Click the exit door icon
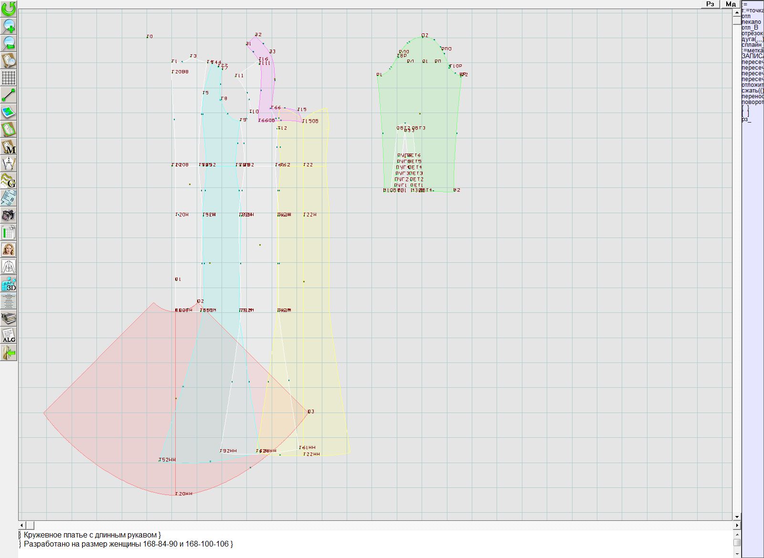This screenshot has height=558, width=764. (x=9, y=352)
